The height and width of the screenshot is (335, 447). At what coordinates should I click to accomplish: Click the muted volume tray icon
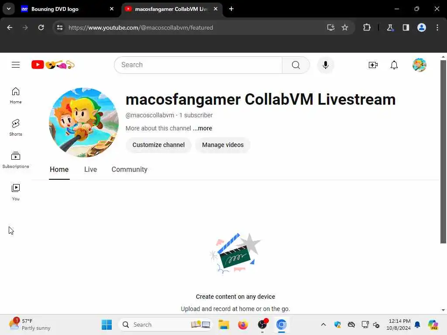pos(376,325)
